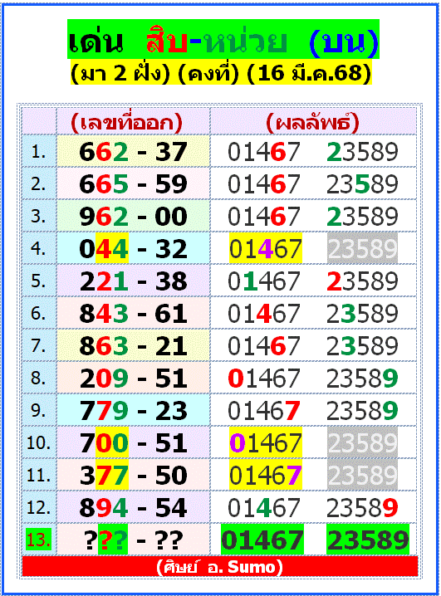
Task: Select the ผลลัพธ์ column header
Action: point(313,122)
